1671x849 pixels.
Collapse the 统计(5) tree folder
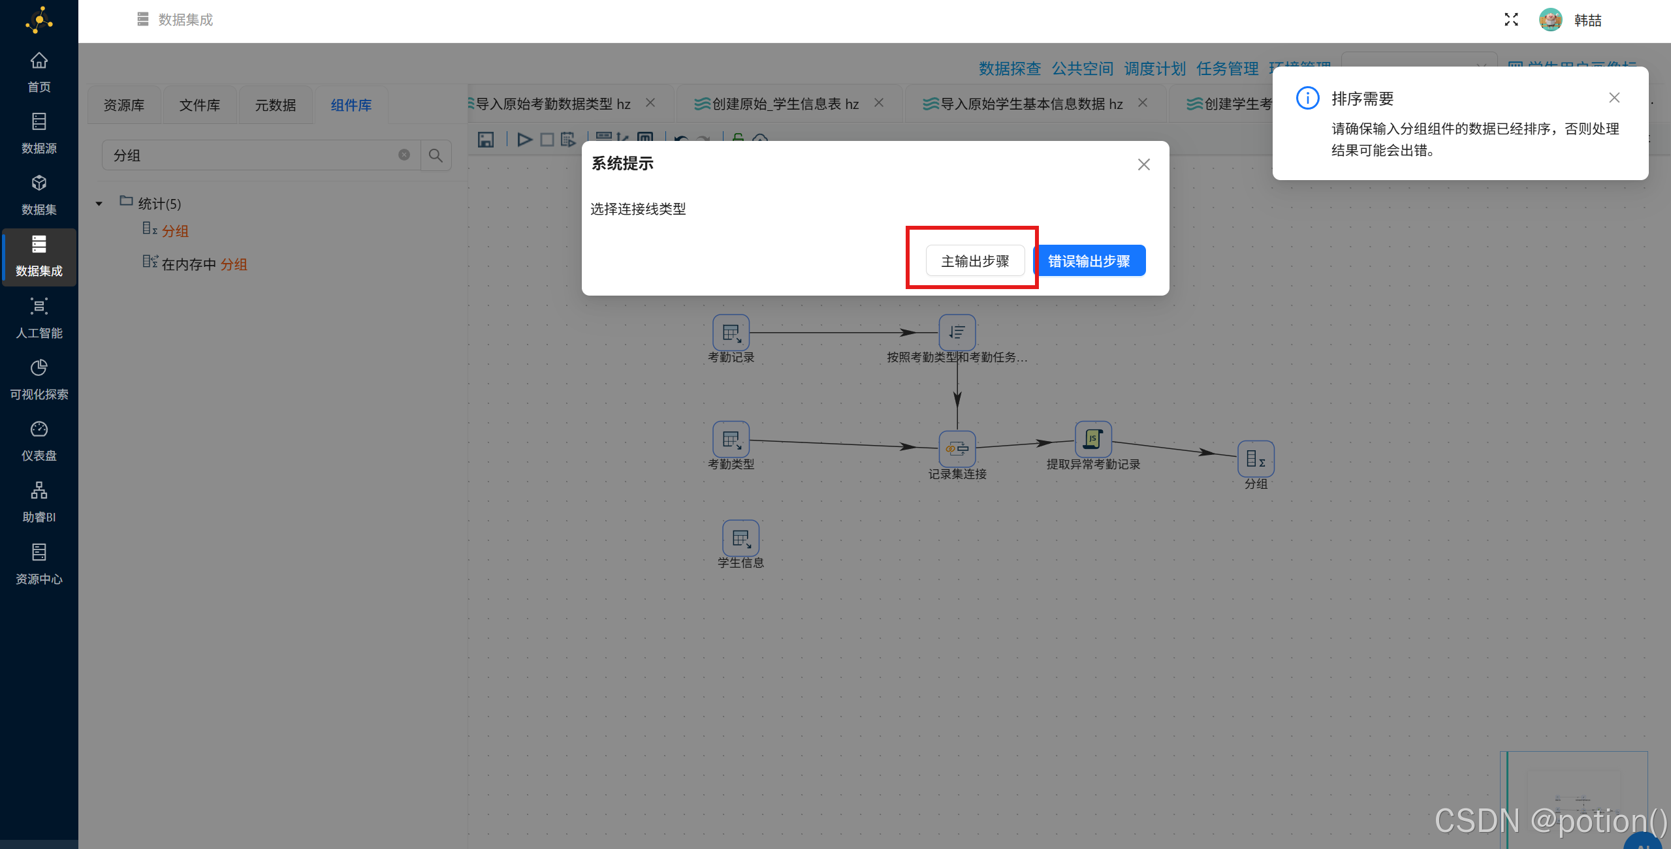pos(99,204)
